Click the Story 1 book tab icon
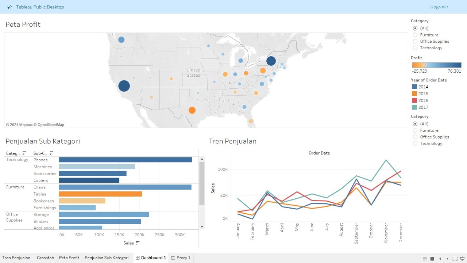The height and width of the screenshot is (263, 467). (x=173, y=258)
